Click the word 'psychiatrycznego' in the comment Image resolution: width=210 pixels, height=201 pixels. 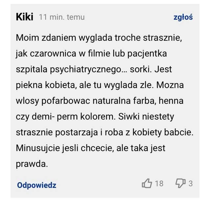tap(85, 70)
